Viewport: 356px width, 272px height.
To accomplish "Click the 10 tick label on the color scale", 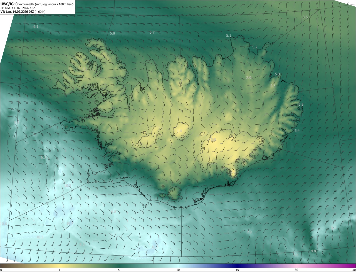I will click(x=178, y=270).
